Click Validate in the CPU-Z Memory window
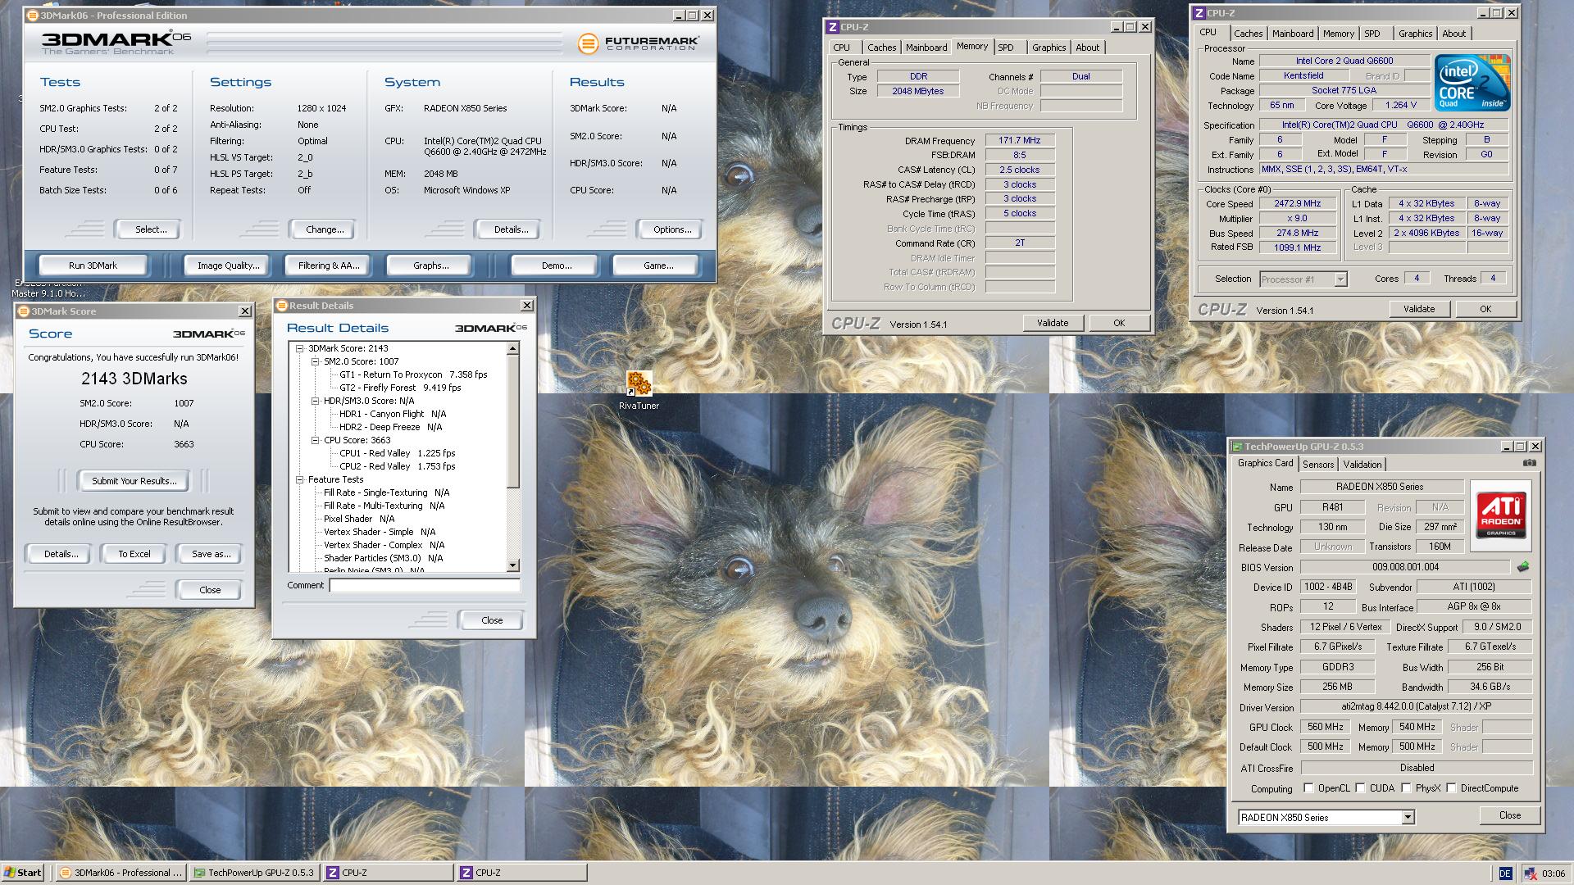This screenshot has height=885, width=1574. (x=1053, y=323)
